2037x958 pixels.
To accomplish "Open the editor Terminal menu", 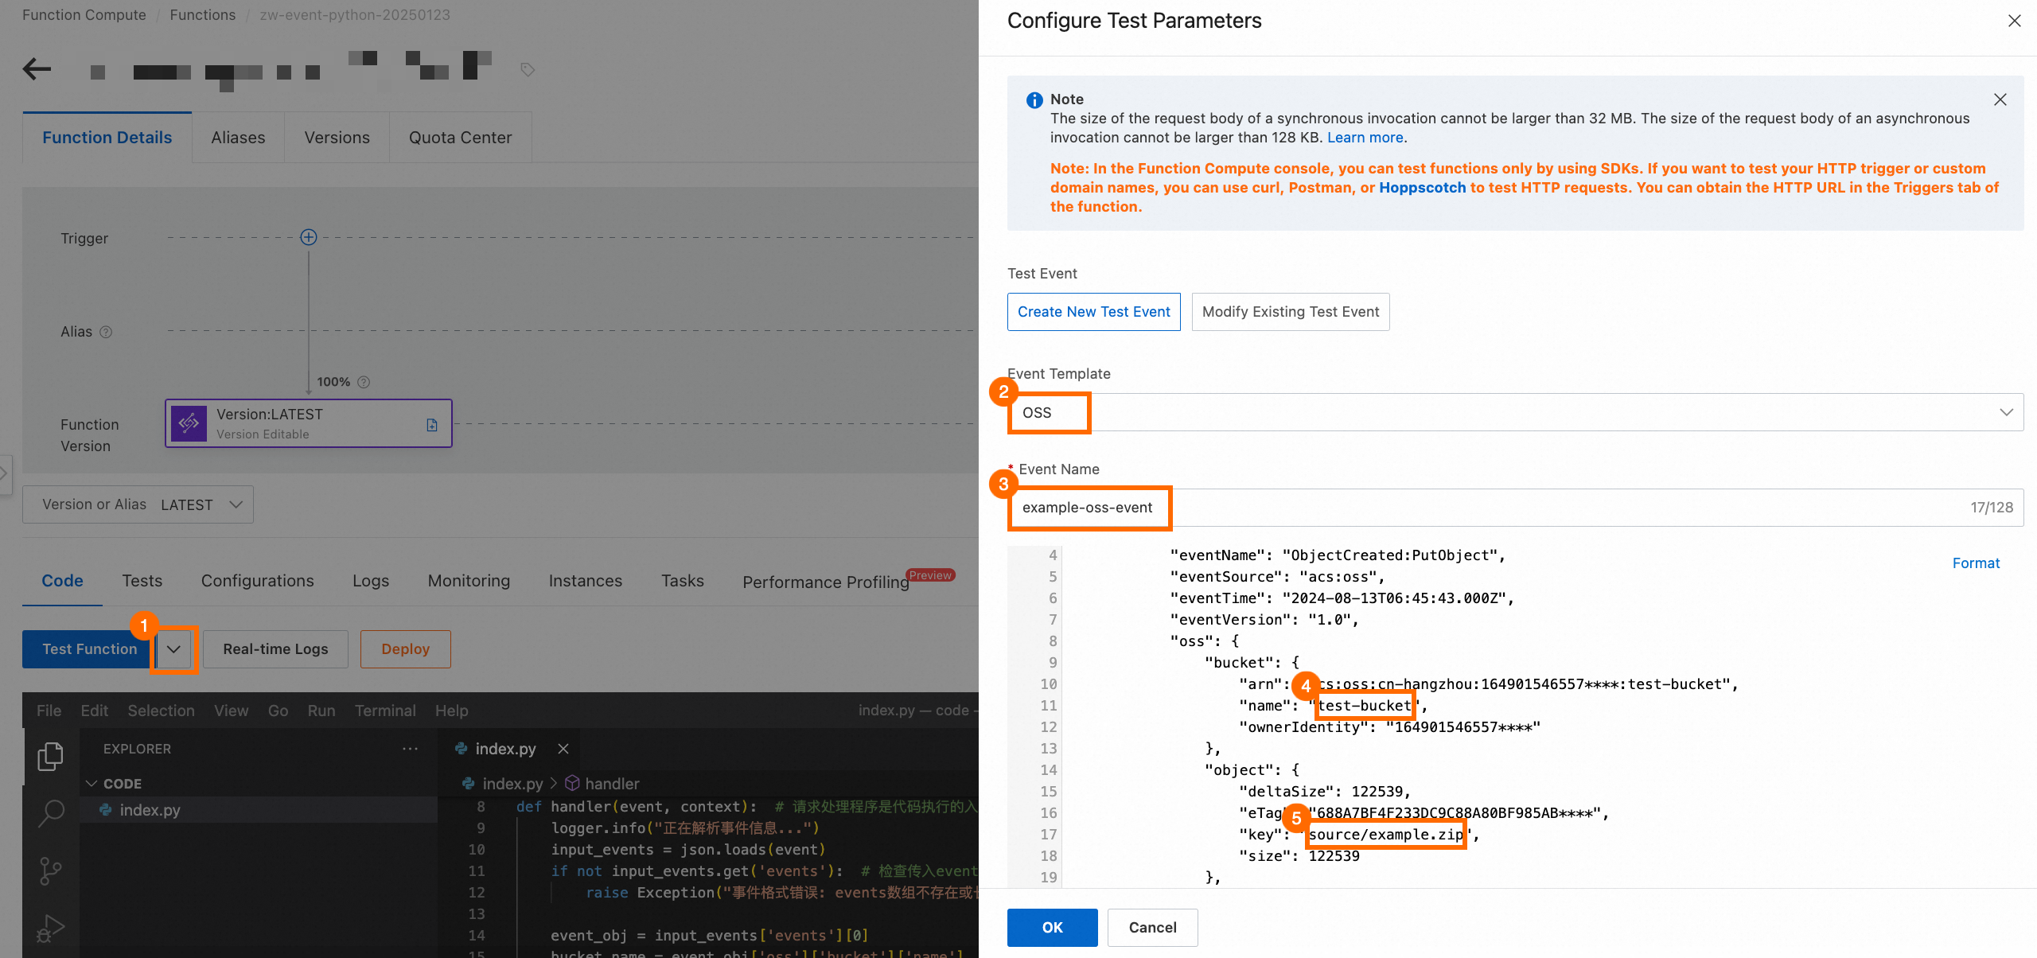I will coord(385,711).
